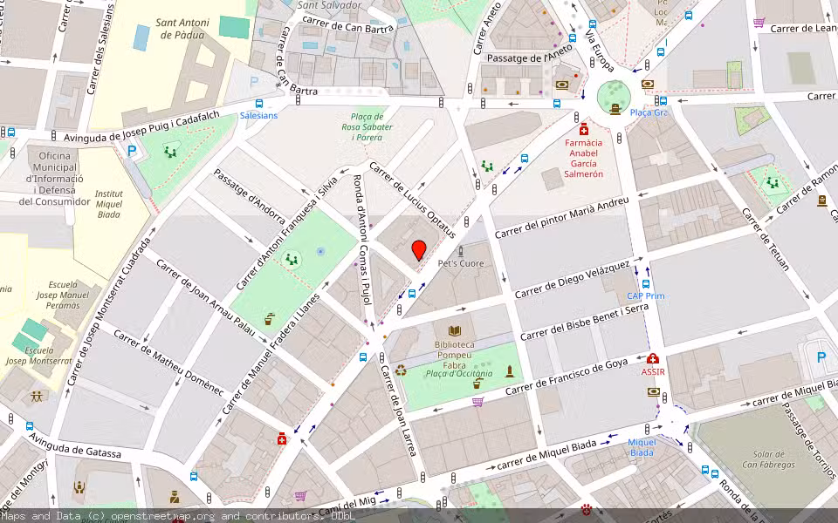Select the CAP Prim label
The width and height of the screenshot is (838, 523).
pyautogui.click(x=646, y=295)
